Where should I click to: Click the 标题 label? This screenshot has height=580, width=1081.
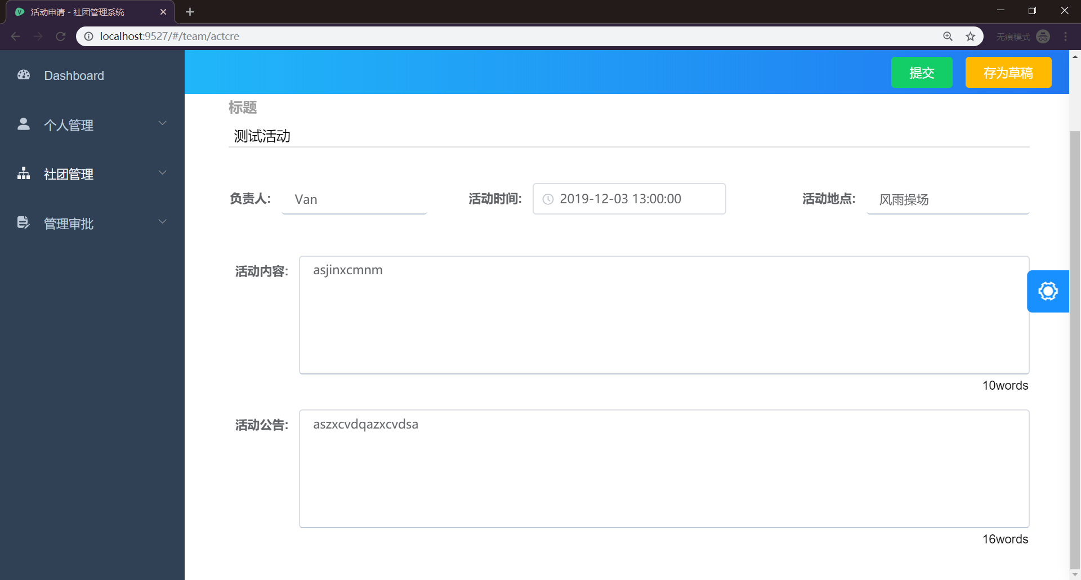(x=243, y=107)
